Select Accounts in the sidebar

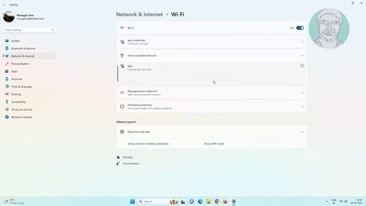coord(30,79)
